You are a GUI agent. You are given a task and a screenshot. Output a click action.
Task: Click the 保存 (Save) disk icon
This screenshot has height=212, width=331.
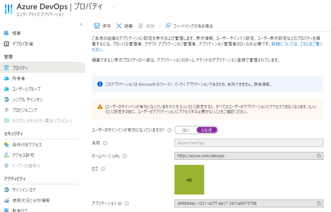coord(97,26)
